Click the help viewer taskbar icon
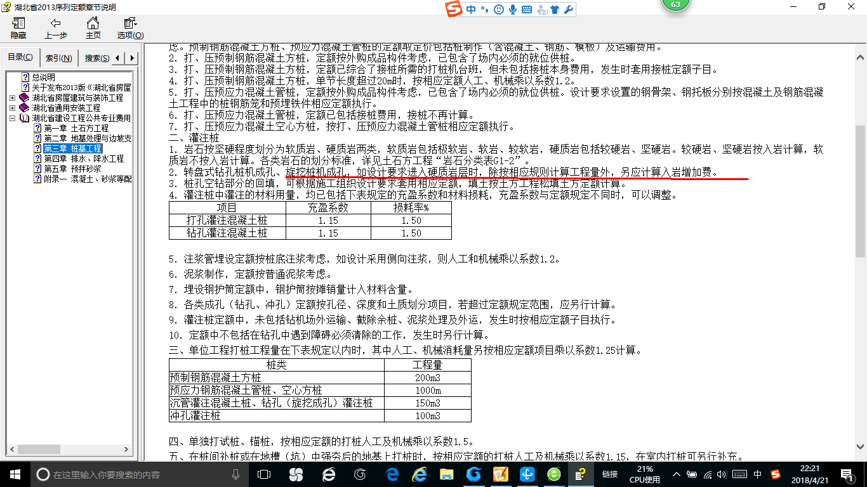 point(581,474)
